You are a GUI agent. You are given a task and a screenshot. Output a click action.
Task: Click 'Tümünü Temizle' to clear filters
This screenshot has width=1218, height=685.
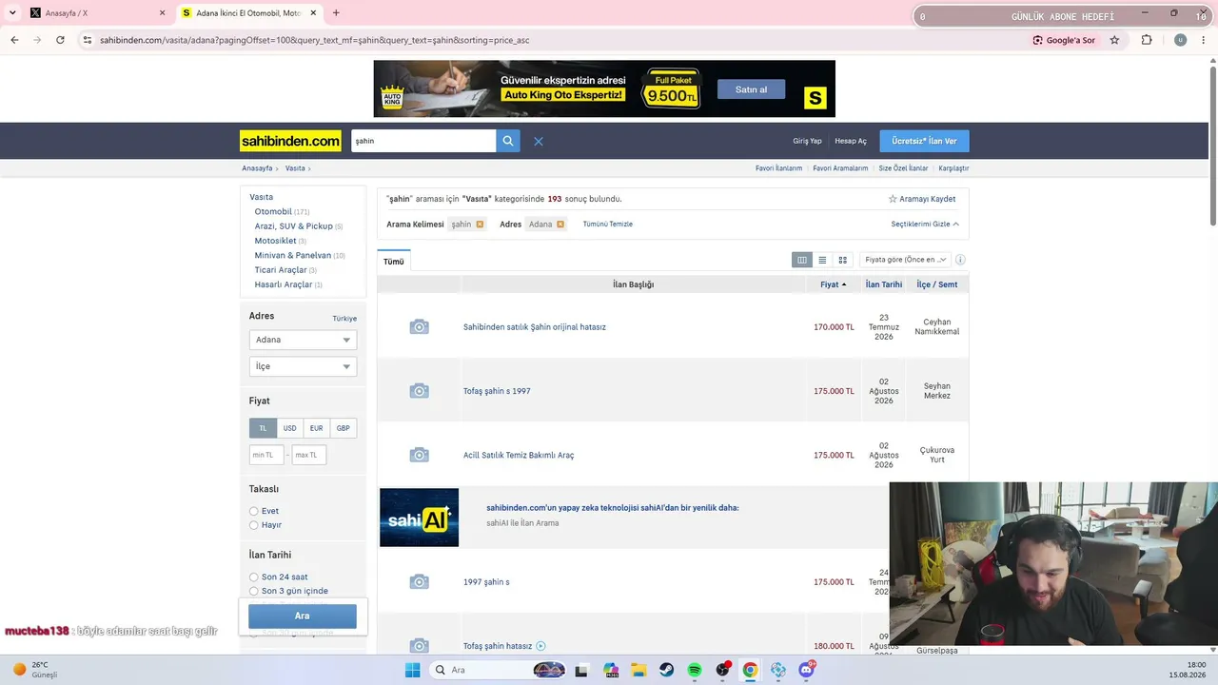point(608,225)
